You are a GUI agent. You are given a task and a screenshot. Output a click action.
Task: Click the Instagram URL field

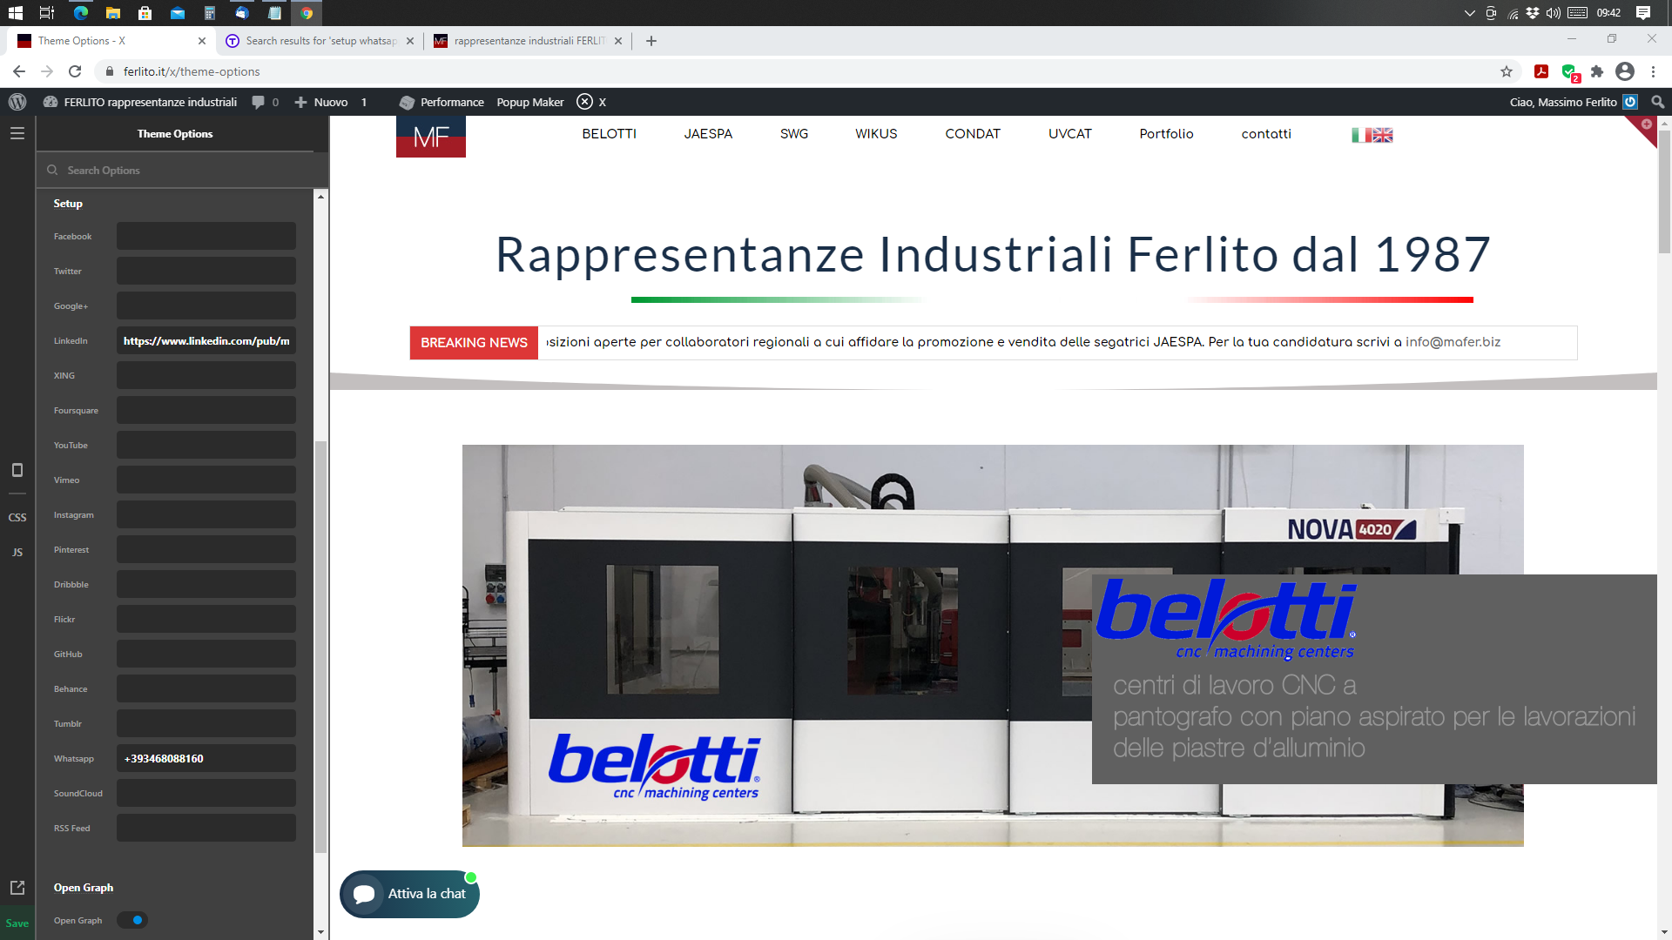click(206, 514)
